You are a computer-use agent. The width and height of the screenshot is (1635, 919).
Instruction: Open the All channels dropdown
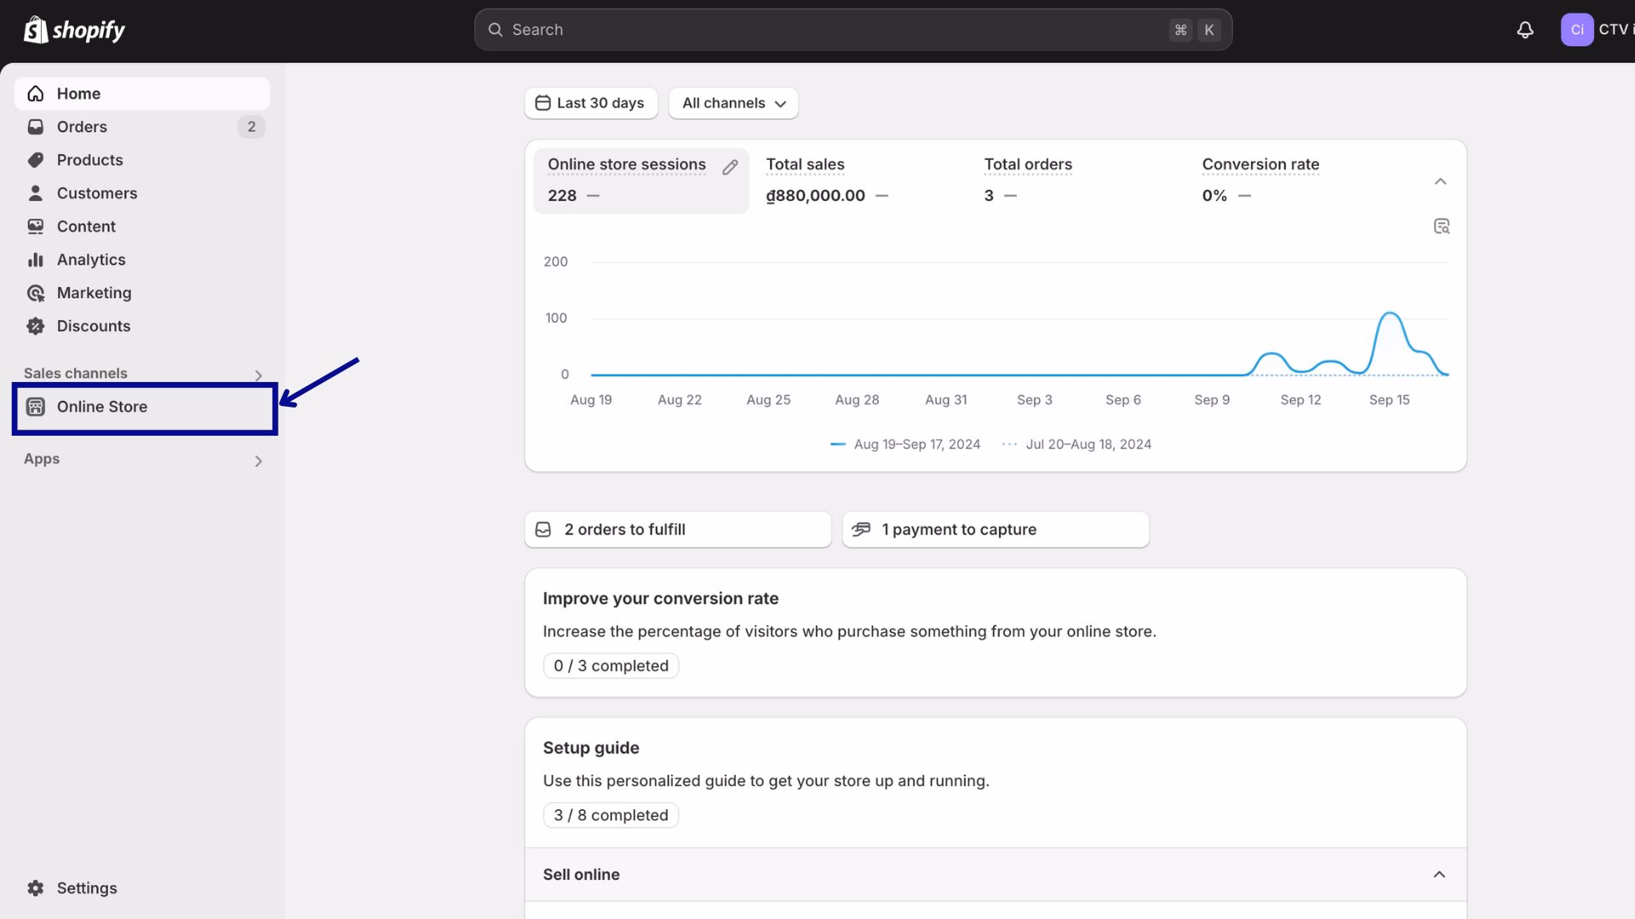733,103
